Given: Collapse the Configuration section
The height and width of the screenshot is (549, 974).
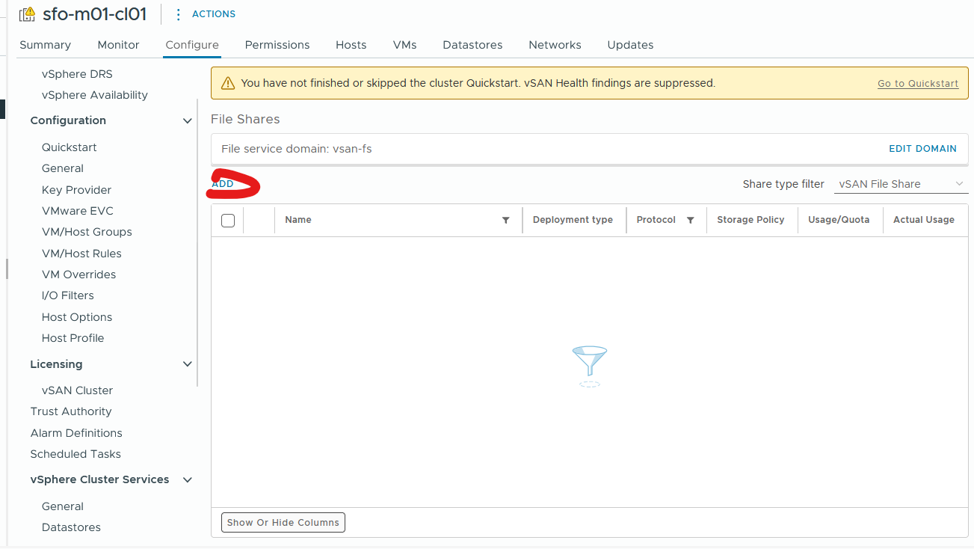Looking at the screenshot, I should 187,121.
